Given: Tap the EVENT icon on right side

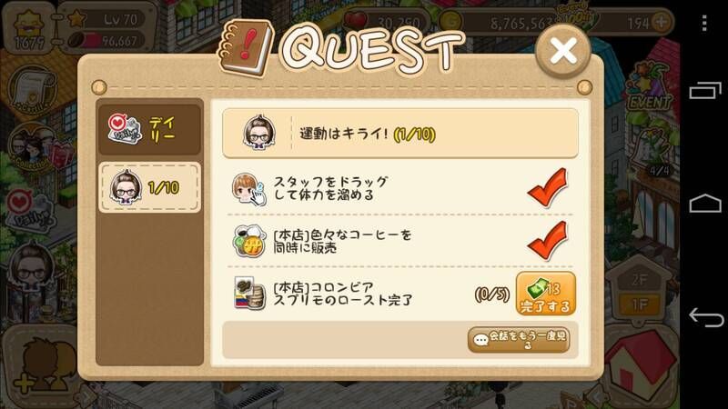Looking at the screenshot, I should click(x=650, y=89).
